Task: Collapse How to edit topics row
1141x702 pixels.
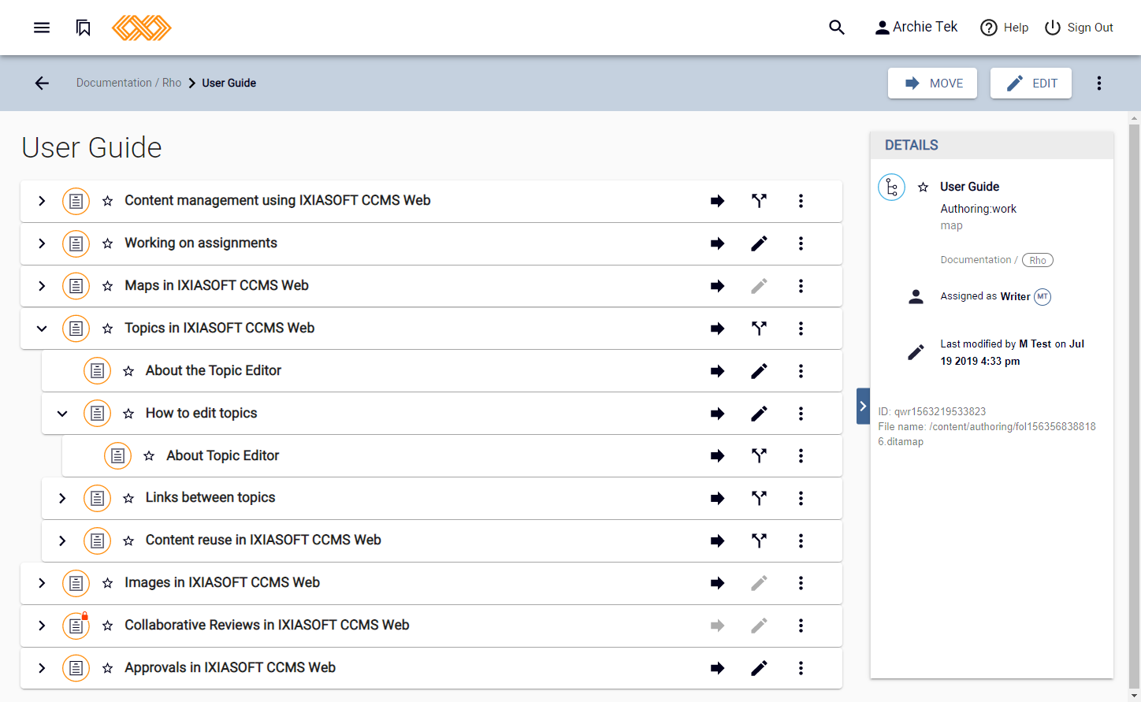Action: pyautogui.click(x=62, y=414)
